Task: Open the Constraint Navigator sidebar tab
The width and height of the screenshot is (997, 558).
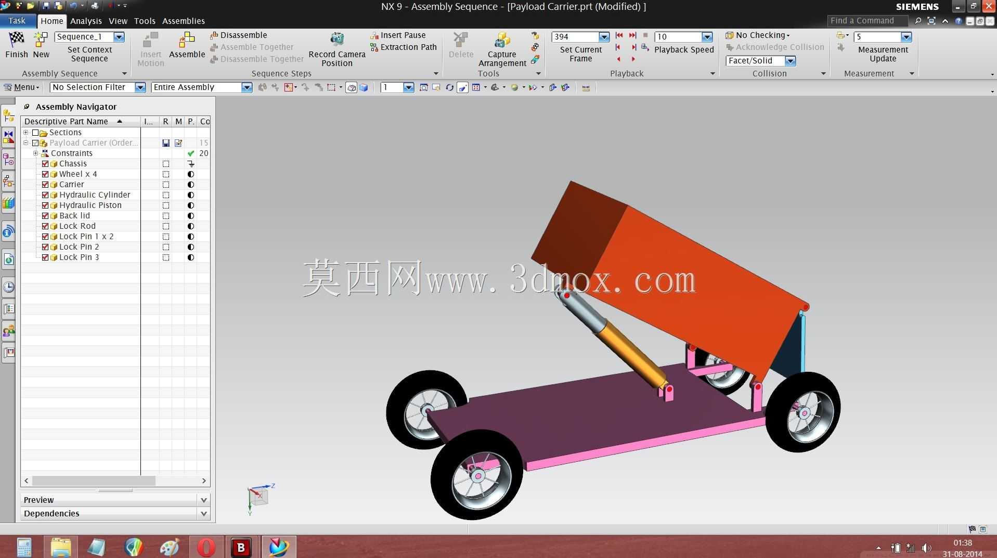Action: pos(8,137)
